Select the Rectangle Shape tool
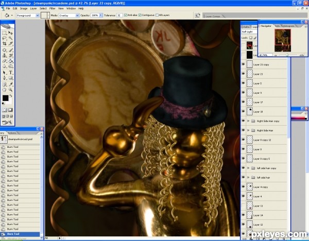309x241 pixels. (x=10, y=78)
